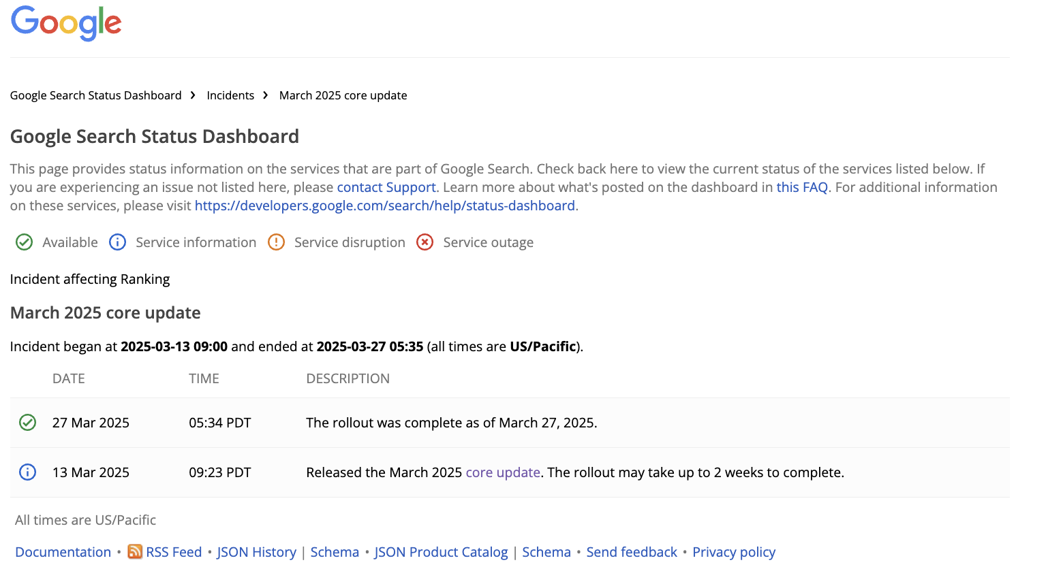Click Send feedback
1048x584 pixels.
pos(632,552)
